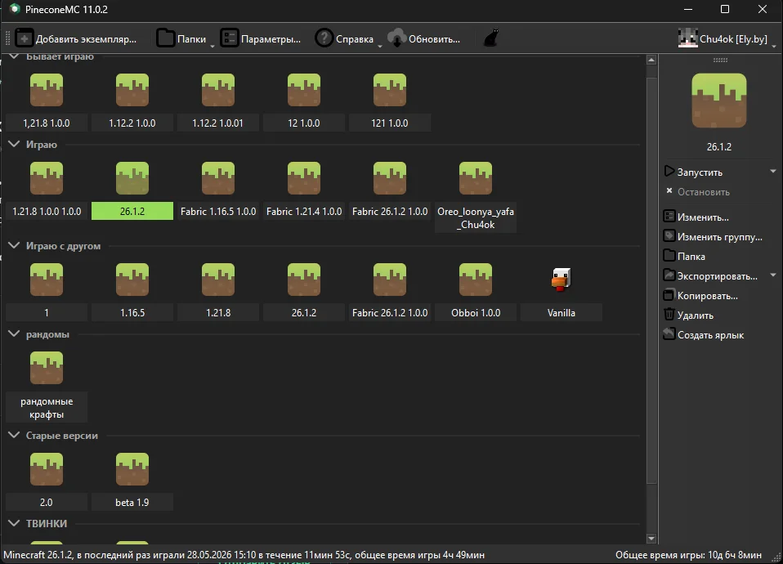Click the scrollbar up arrow
Viewport: 783px width, 564px height.
click(x=651, y=60)
